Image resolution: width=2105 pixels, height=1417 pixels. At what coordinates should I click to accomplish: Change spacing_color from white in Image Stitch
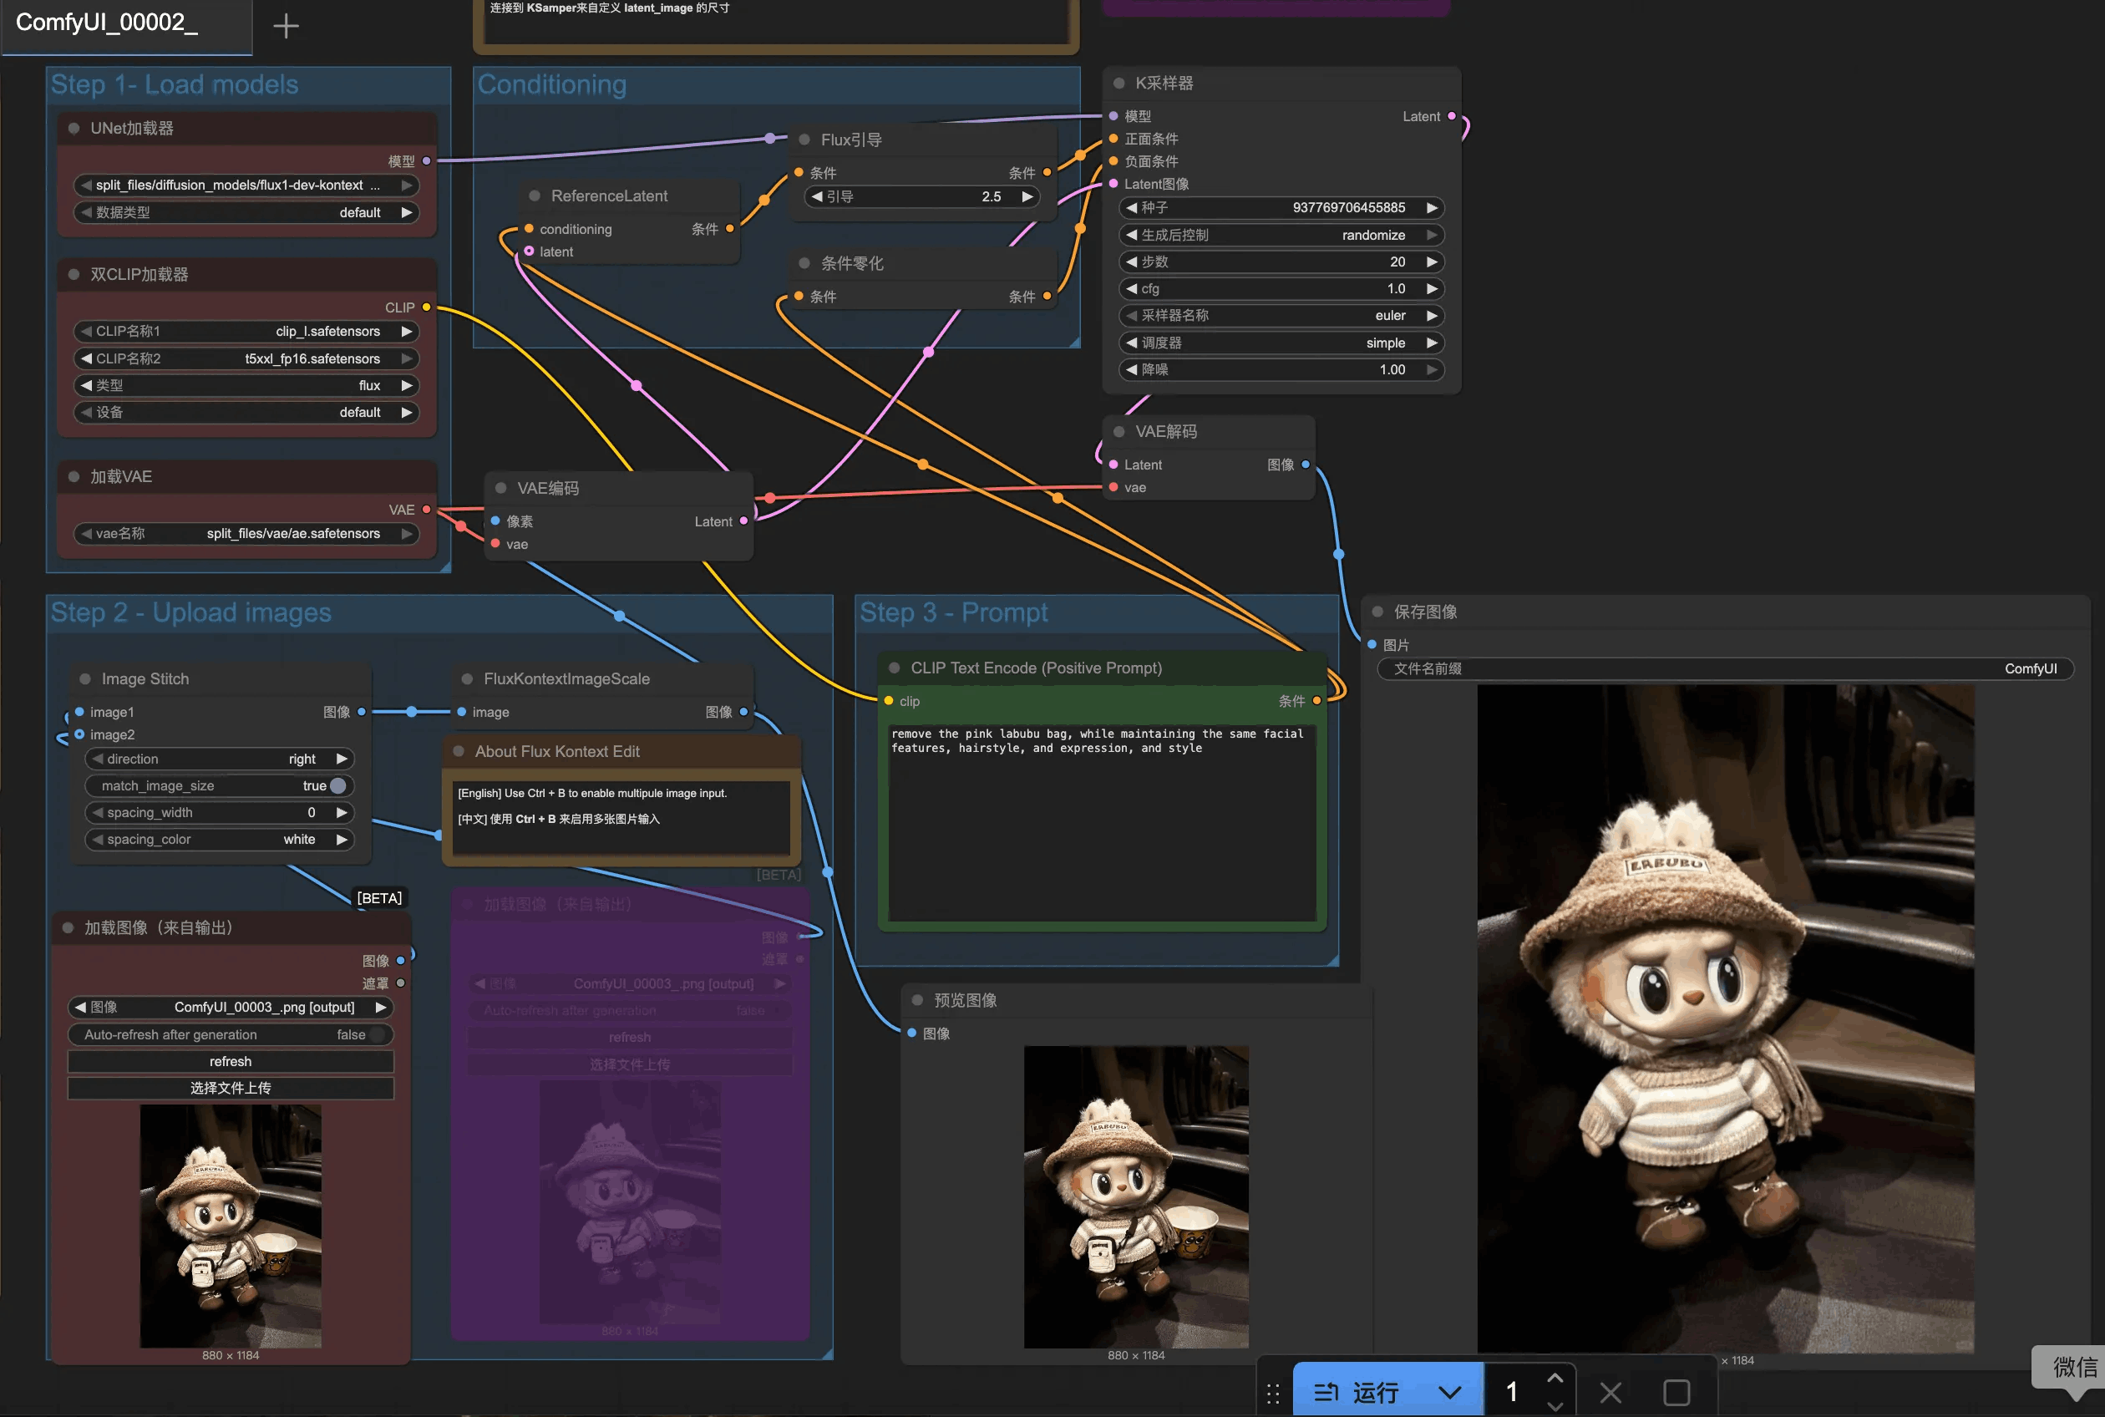[298, 840]
